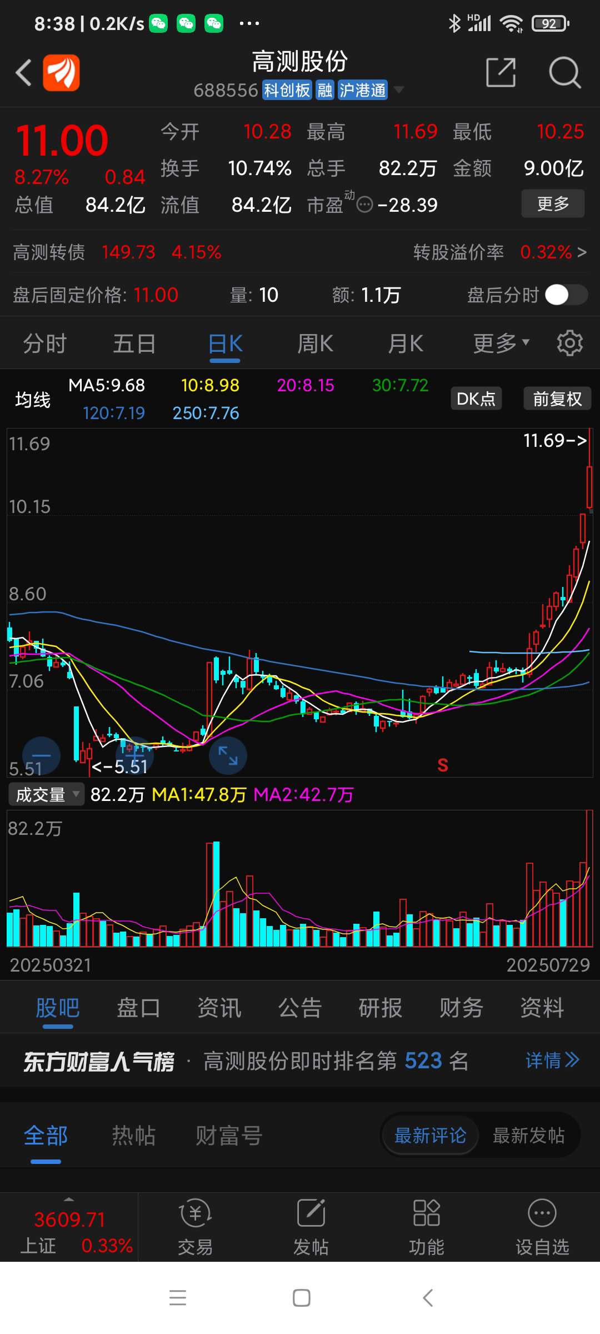Toggle 最新评论 sort option
This screenshot has width=600, height=1334.
pos(430,1136)
